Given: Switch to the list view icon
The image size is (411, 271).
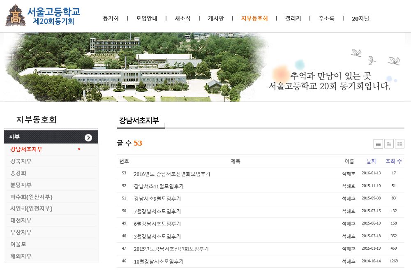Looking at the screenshot, I should pyautogui.click(x=378, y=144).
